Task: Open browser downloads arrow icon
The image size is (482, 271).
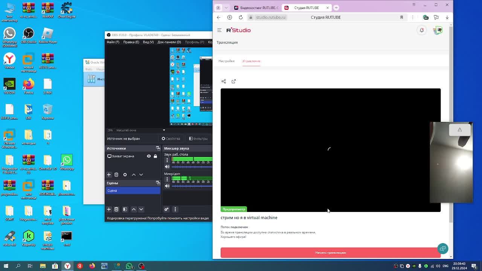Action: pyautogui.click(x=447, y=17)
